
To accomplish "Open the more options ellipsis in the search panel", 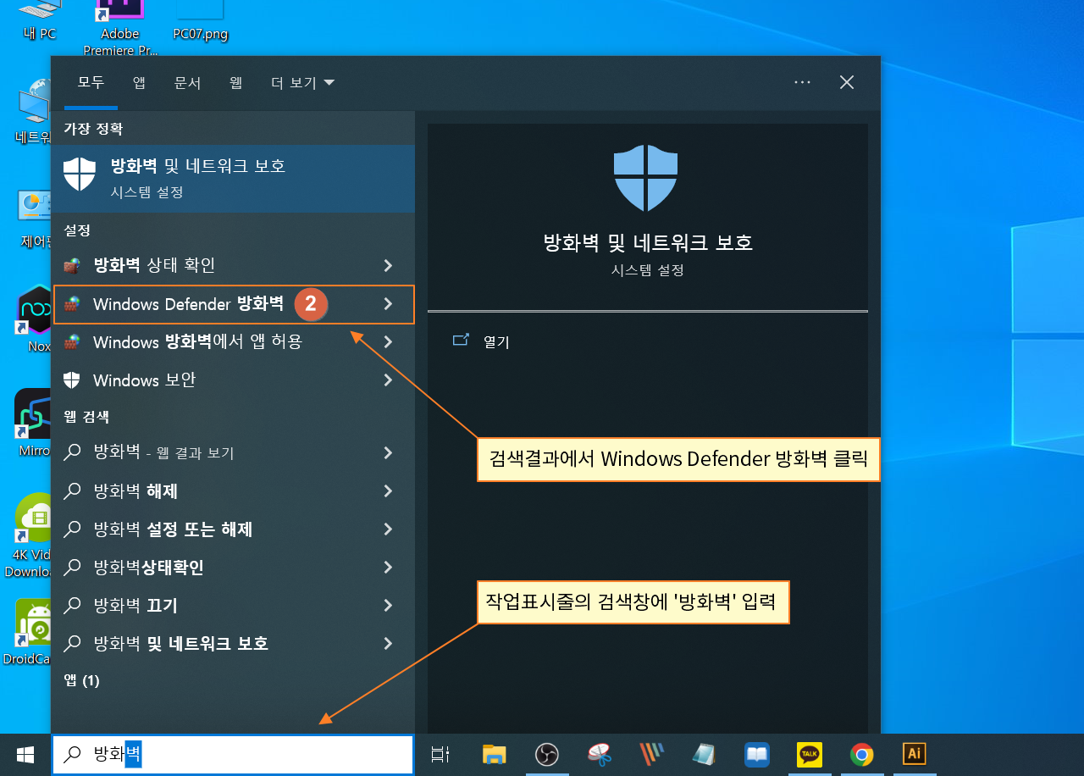I will click(x=802, y=82).
